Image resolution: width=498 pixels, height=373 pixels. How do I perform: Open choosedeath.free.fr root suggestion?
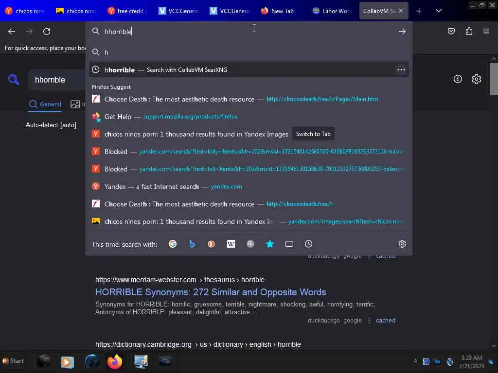[x=249, y=204]
